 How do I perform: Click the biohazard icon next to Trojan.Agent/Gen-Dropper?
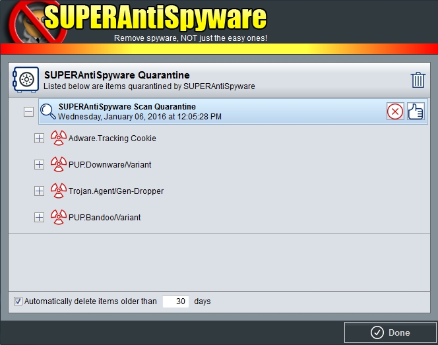[59, 191]
